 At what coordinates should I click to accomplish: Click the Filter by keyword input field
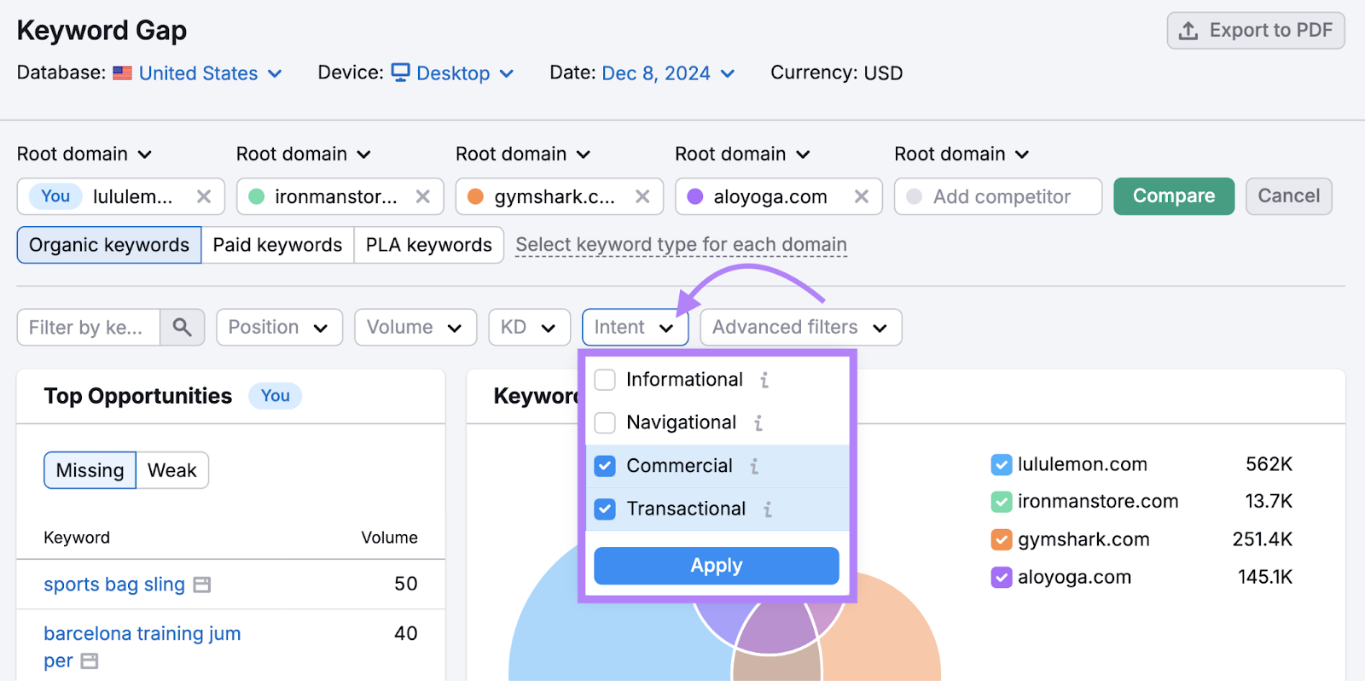pos(89,327)
